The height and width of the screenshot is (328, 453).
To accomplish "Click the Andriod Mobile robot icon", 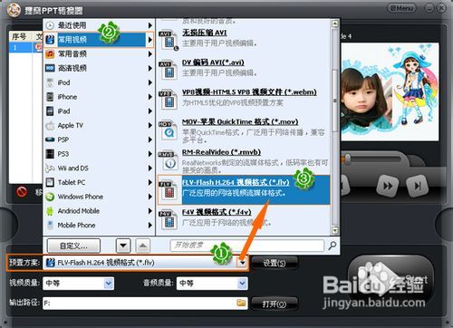I will coord(50,211).
